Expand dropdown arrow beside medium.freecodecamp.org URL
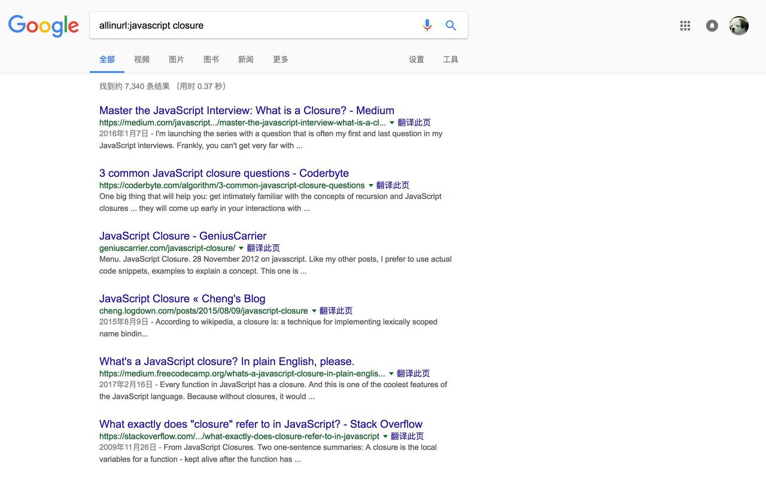The width and height of the screenshot is (766, 478). click(391, 374)
